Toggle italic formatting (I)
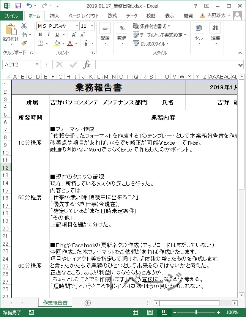 [49, 35]
